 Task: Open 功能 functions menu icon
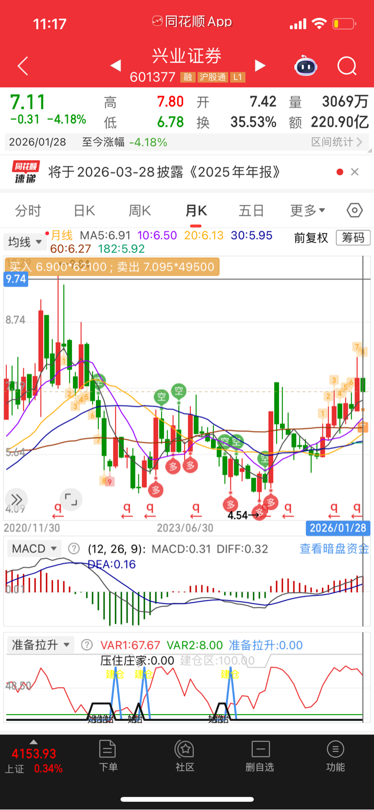pyautogui.click(x=336, y=755)
